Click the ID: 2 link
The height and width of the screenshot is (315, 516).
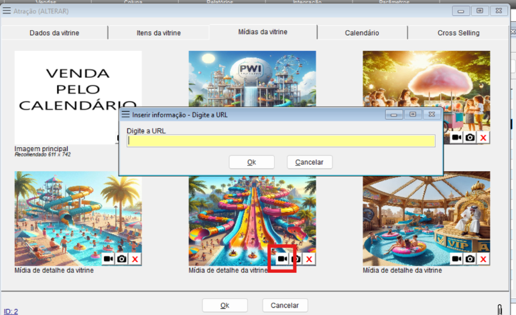pos(11,311)
